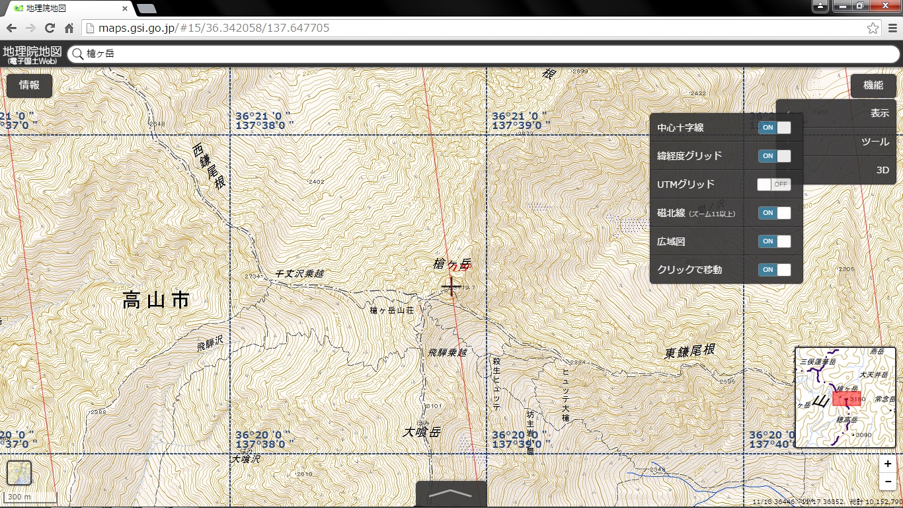The height and width of the screenshot is (508, 903).
Task: Click the 千丈沢乗越 label on the map
Action: pyautogui.click(x=299, y=273)
